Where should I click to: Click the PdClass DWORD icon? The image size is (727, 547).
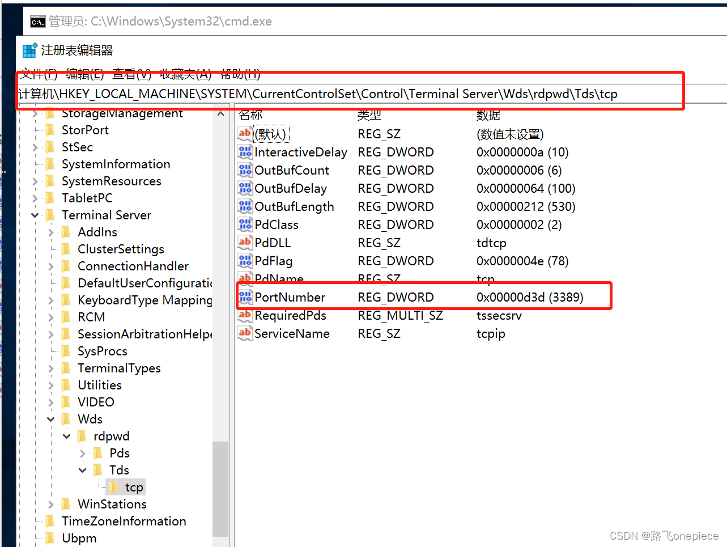pos(245,224)
